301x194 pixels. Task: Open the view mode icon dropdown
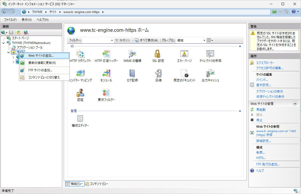(x=210, y=41)
